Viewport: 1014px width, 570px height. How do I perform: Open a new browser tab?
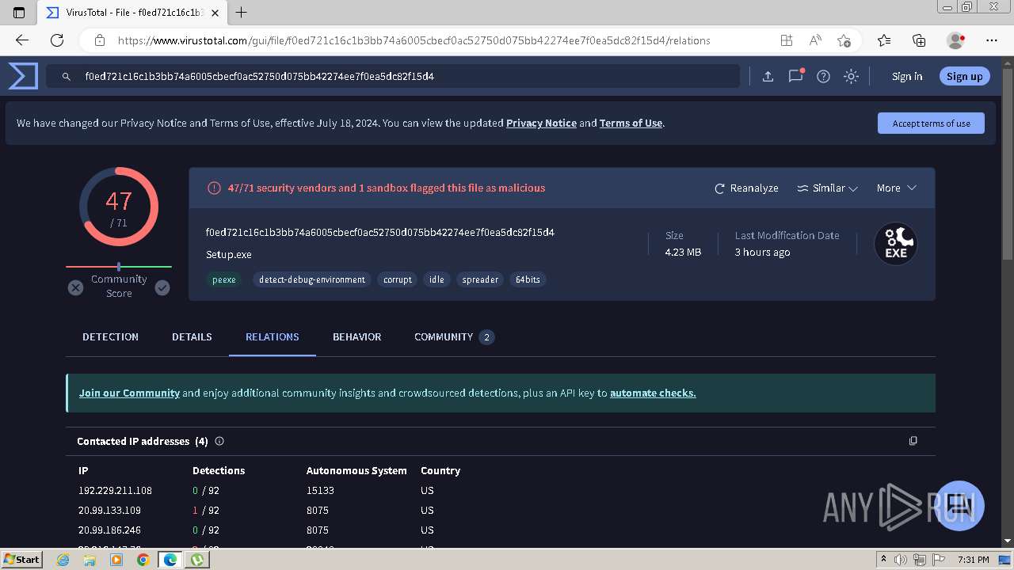pyautogui.click(x=242, y=12)
